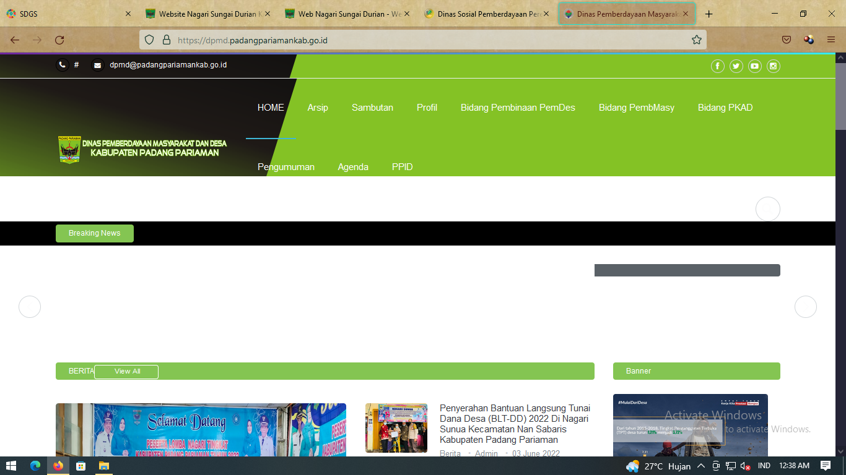Click the padlock site info icon
Screen dimensions: 846x475
(166, 40)
